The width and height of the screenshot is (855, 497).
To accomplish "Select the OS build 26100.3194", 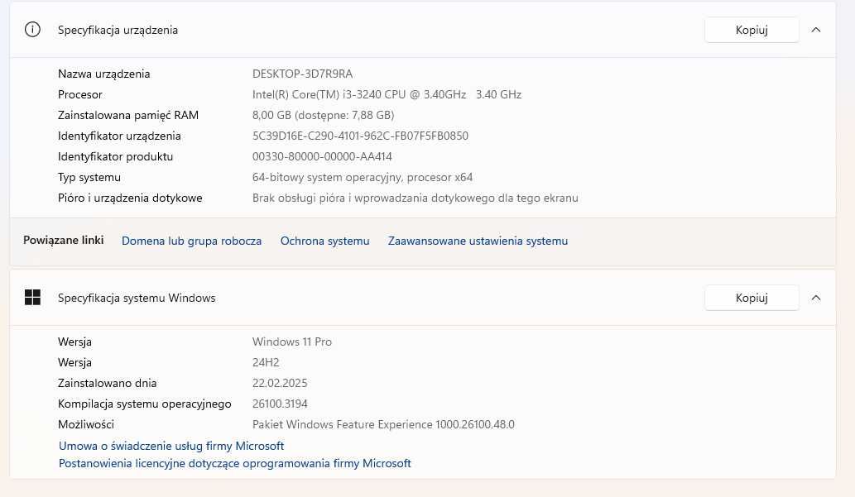I will (280, 404).
